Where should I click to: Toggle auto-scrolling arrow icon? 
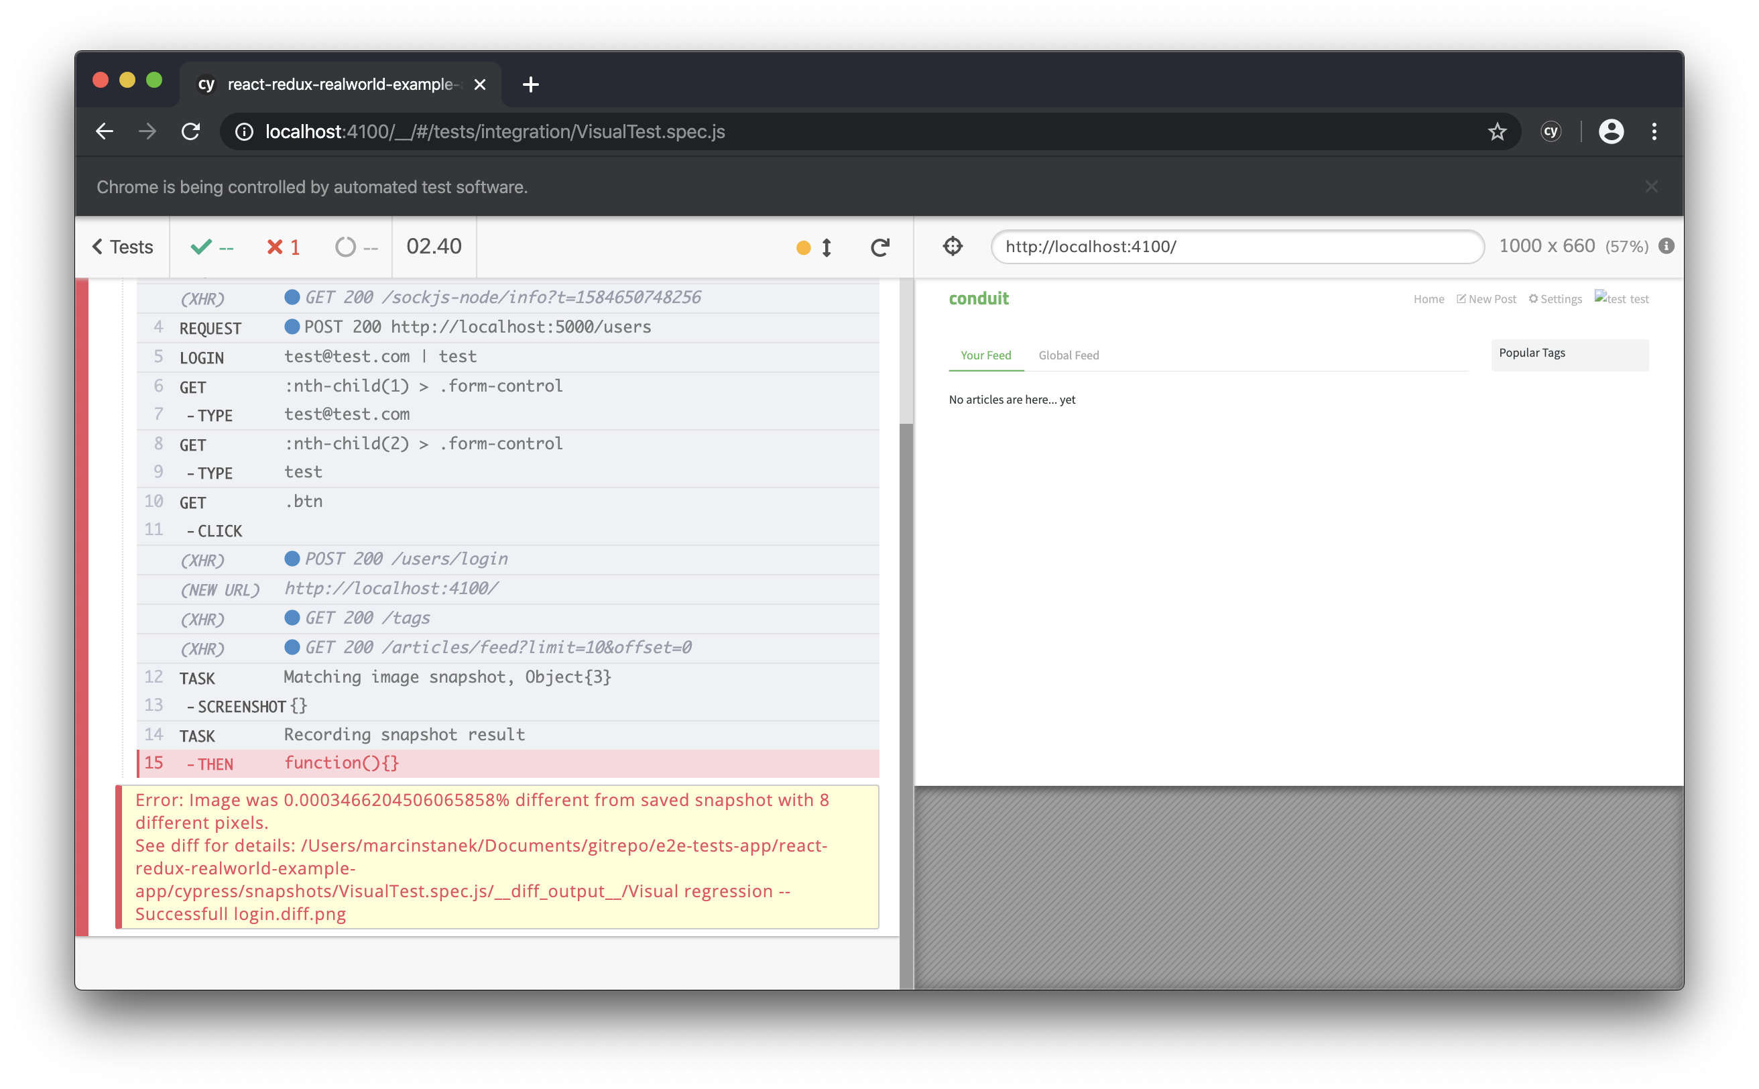(x=827, y=247)
